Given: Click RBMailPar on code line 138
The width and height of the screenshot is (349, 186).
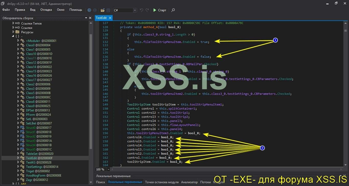Looking at the screenshot, I should (x=194, y=64).
